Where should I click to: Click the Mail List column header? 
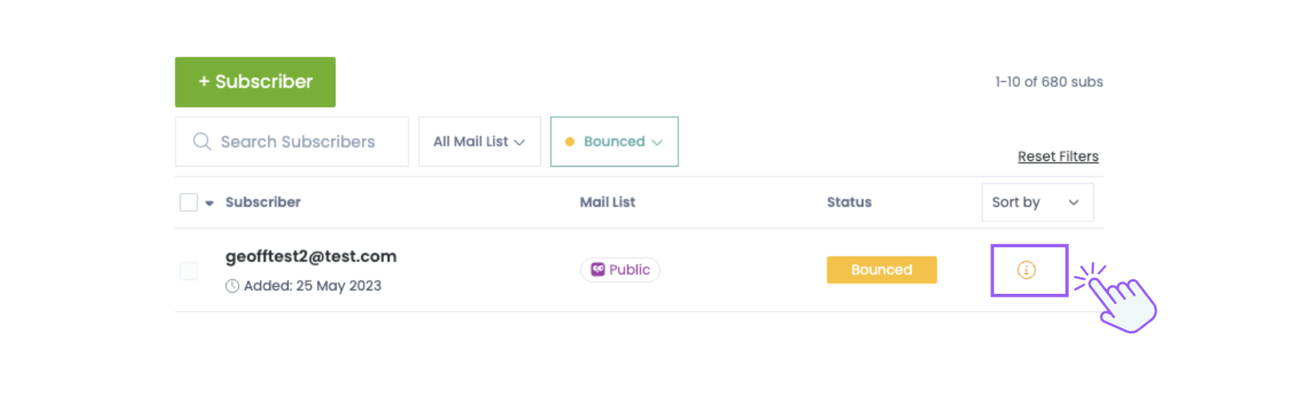point(607,203)
